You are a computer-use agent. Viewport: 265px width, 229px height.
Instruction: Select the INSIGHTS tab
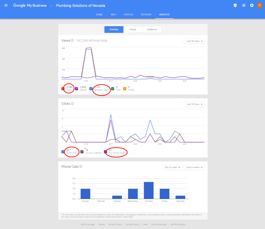164,15
